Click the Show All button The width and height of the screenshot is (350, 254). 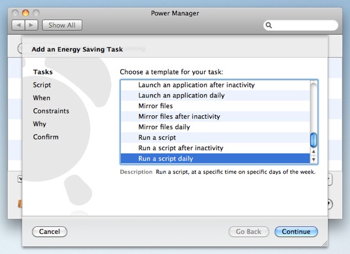click(62, 25)
